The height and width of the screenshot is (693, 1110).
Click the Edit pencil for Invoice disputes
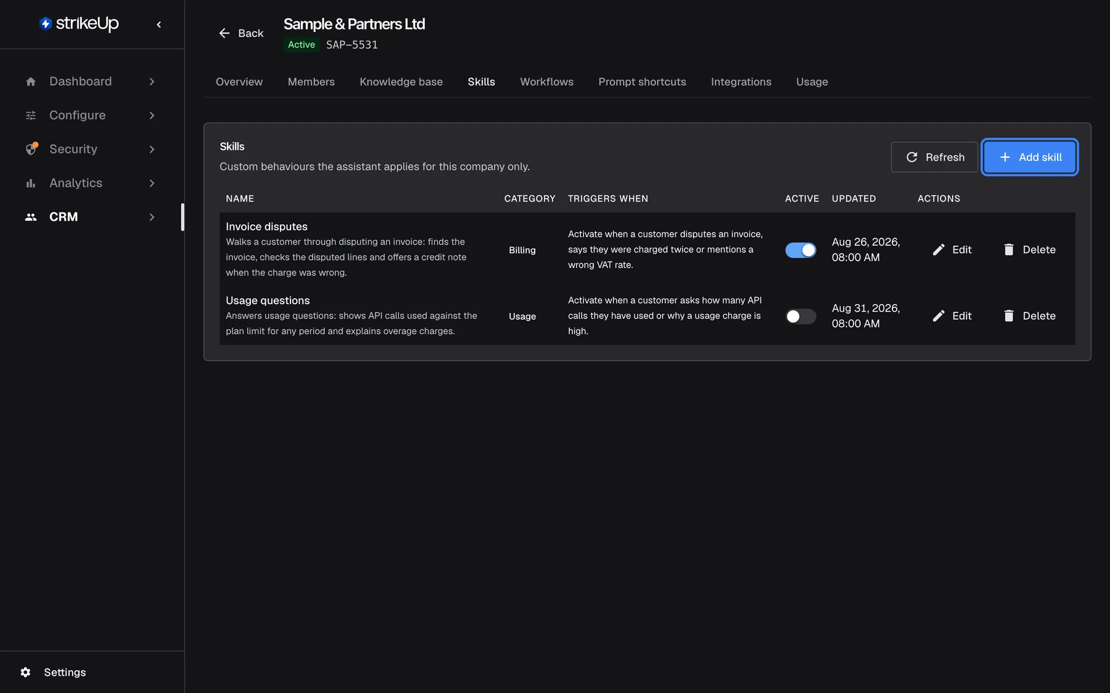939,249
